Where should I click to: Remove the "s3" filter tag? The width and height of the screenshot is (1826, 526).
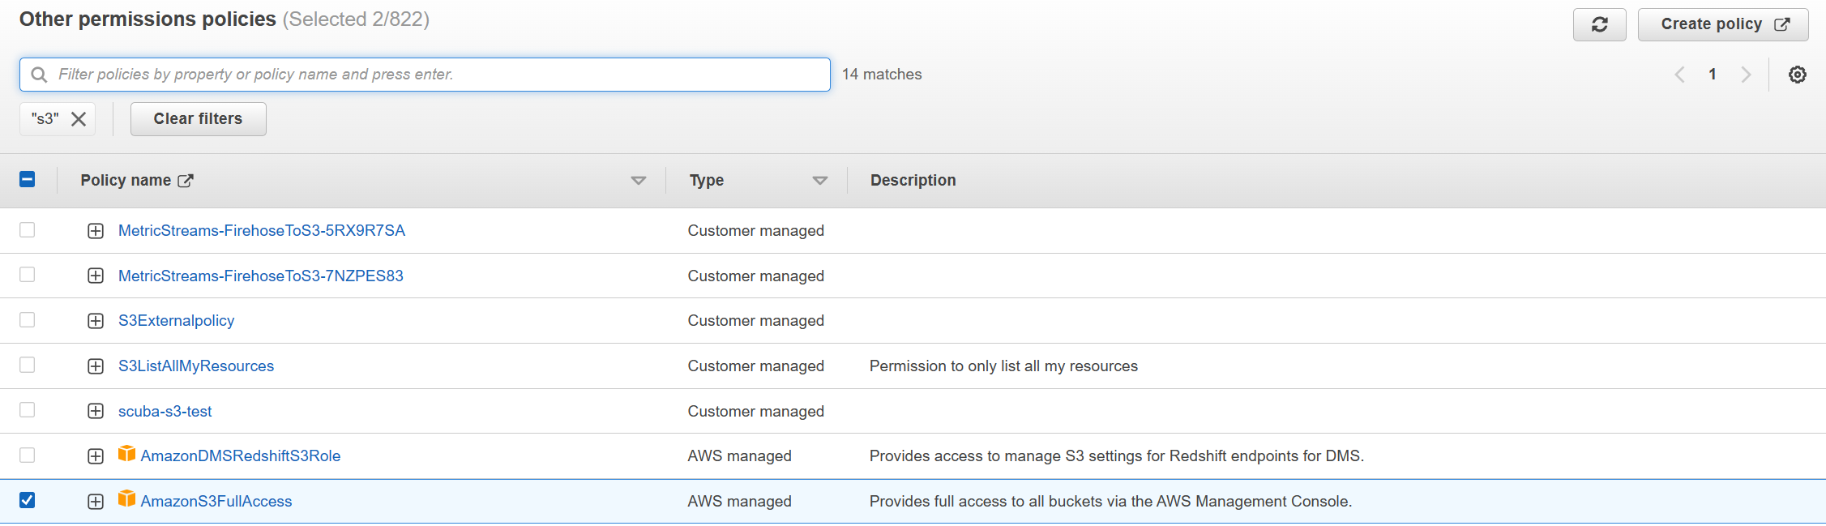click(79, 119)
